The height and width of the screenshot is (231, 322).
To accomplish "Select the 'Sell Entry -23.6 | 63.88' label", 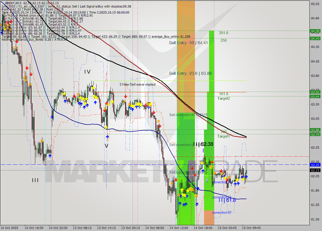I will (x=190, y=74).
